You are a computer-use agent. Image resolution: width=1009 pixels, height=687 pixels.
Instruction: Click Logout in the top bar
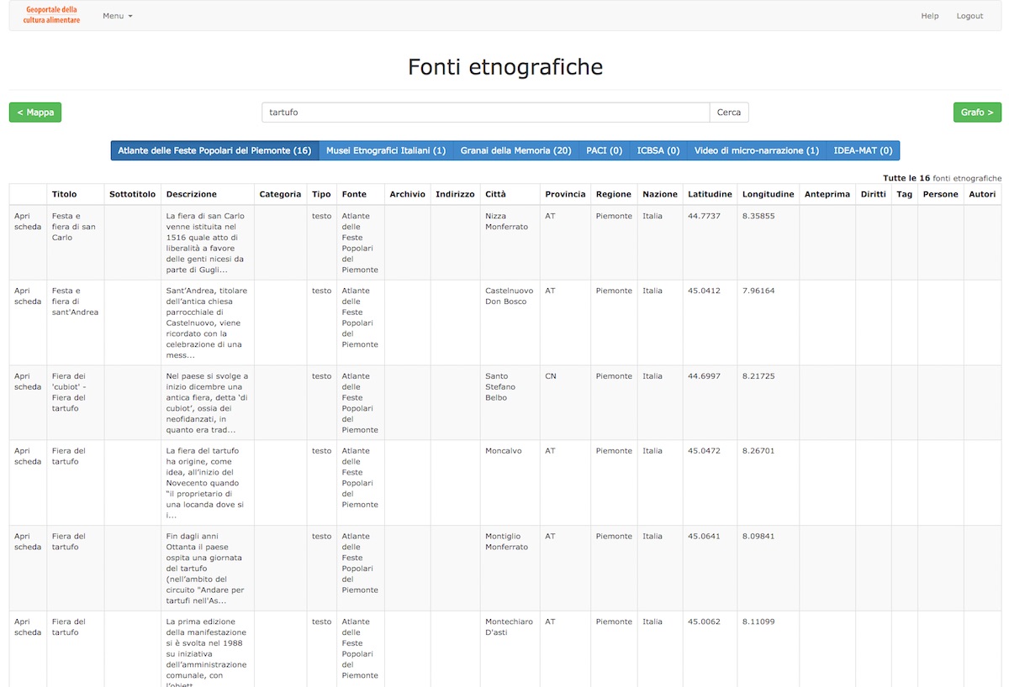point(969,16)
